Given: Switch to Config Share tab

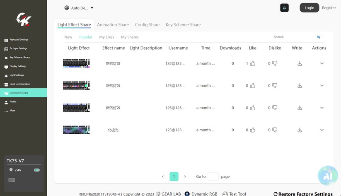Looking at the screenshot, I should tap(147, 25).
